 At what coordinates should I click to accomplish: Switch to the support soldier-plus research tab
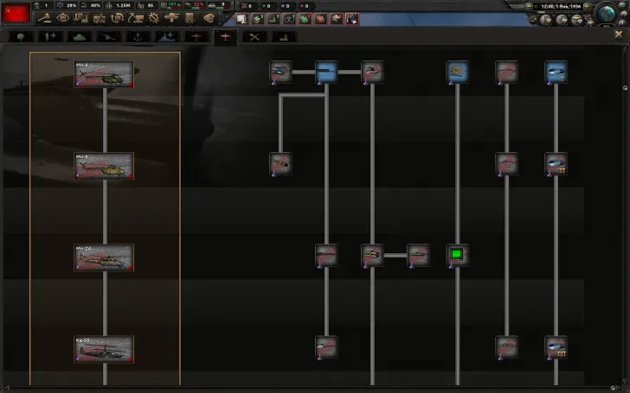50,37
